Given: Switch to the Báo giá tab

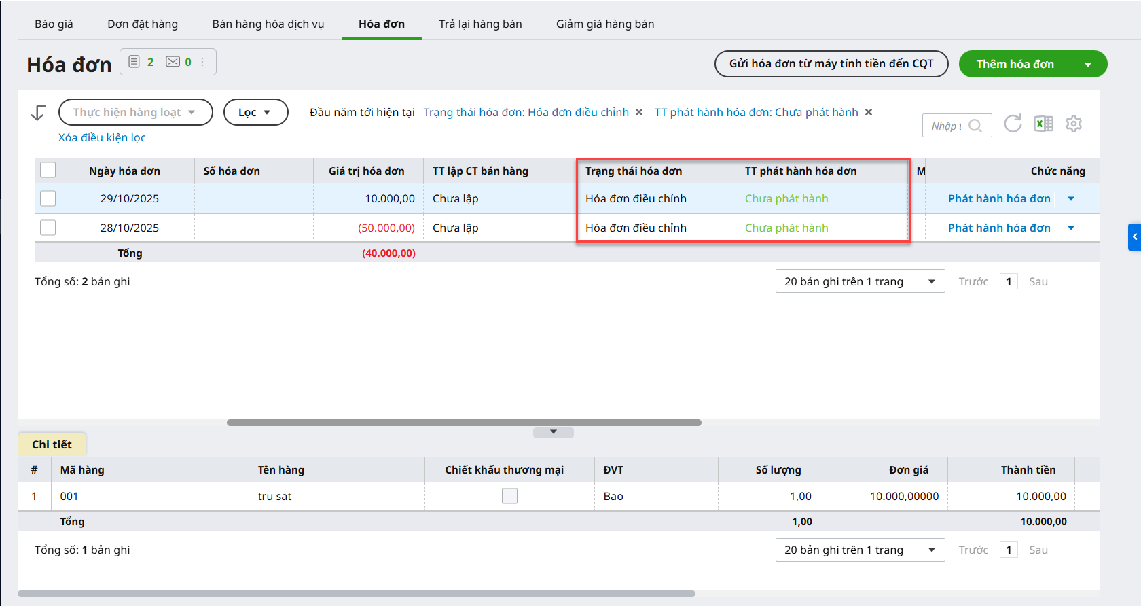Looking at the screenshot, I should point(54,24).
